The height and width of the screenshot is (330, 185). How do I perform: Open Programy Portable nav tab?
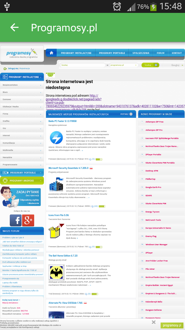tap(112, 53)
